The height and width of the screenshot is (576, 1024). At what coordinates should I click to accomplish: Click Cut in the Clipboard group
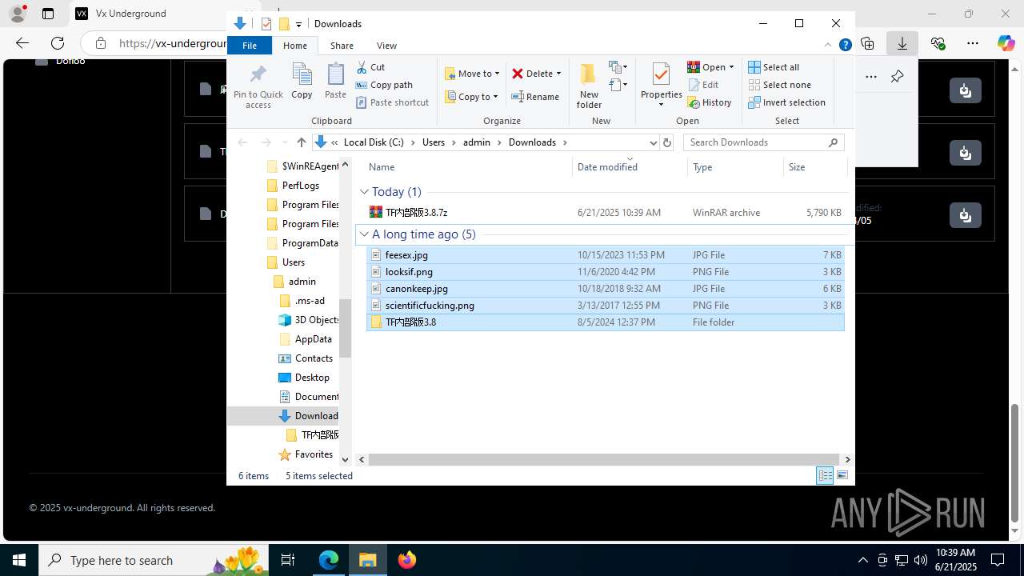click(370, 67)
